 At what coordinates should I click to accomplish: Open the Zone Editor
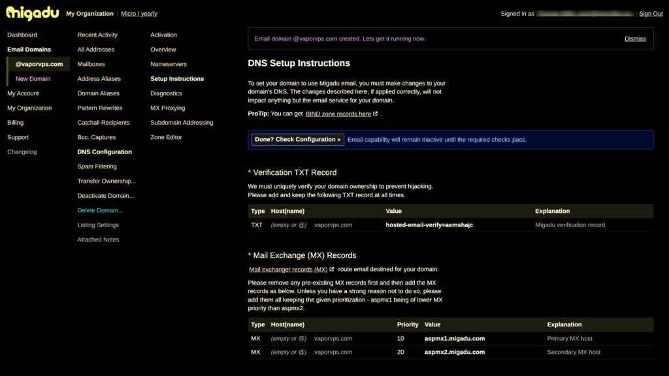166,137
